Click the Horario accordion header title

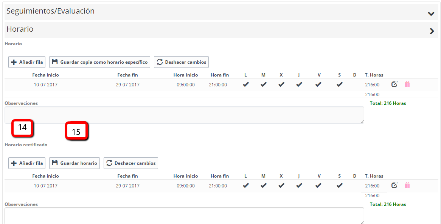click(x=20, y=29)
